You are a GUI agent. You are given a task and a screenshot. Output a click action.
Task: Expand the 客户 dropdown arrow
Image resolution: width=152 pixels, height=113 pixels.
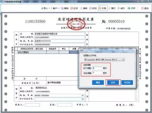[x=59, y=8]
